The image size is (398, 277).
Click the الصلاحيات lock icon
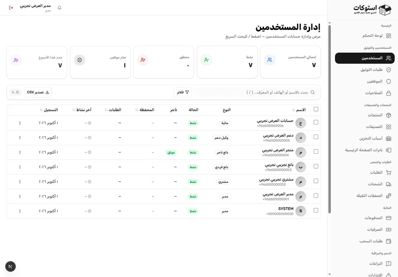(388, 93)
